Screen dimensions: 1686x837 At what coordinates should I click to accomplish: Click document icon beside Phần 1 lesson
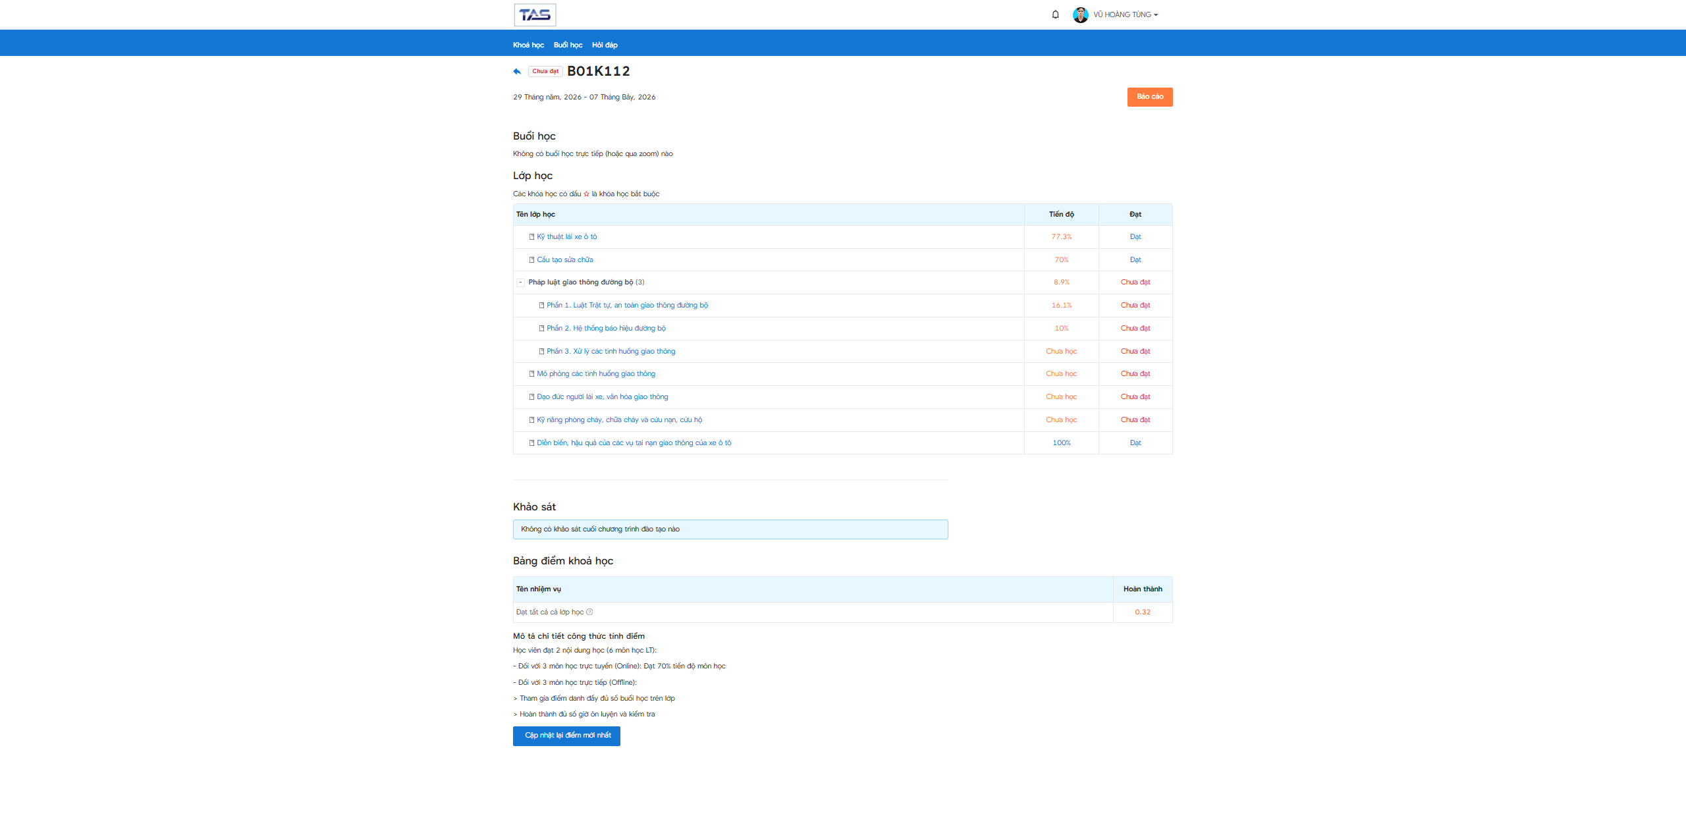coord(541,306)
